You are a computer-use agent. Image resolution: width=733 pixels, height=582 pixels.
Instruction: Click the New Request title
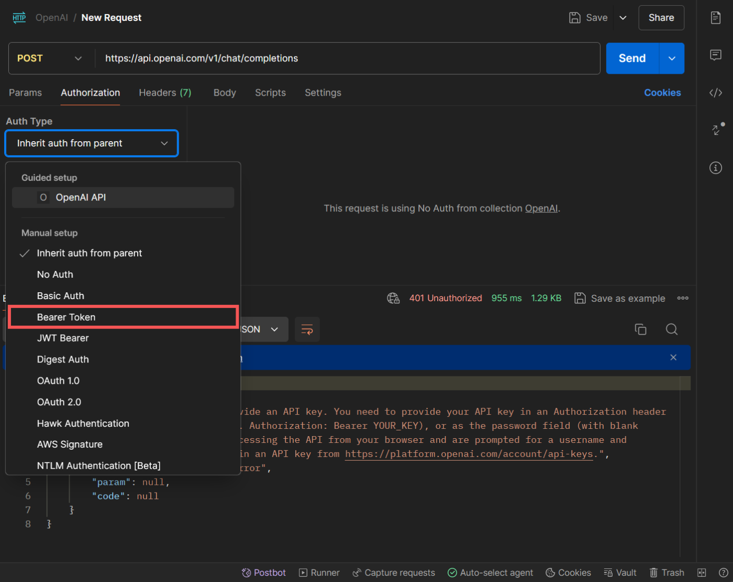click(112, 18)
